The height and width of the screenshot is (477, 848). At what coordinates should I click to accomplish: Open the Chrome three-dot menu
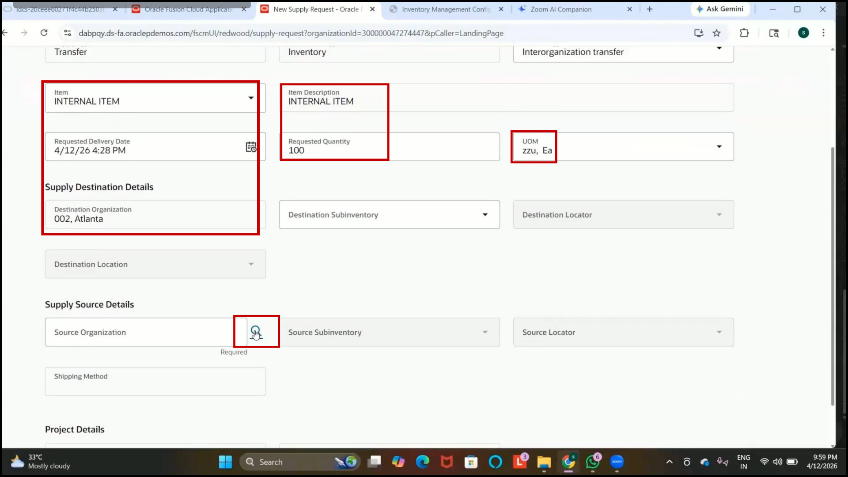pos(823,33)
